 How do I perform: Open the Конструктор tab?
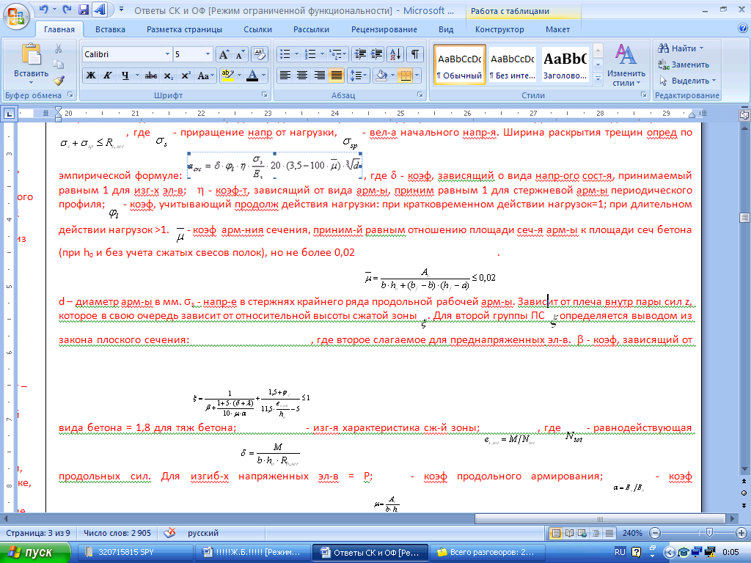[x=499, y=29]
